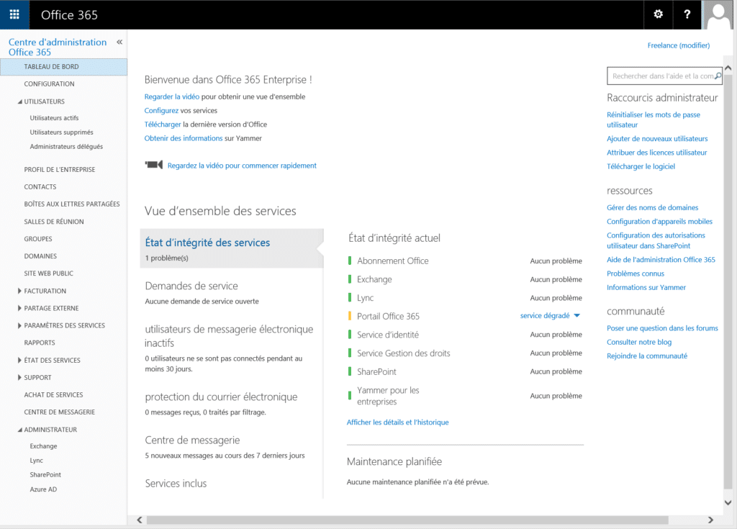Screen dimensions: 737x529
Task: Click the Regarder la vidéo link
Action: pyautogui.click(x=171, y=97)
